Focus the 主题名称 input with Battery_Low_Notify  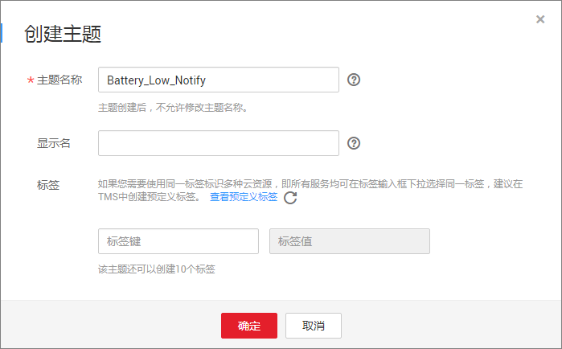click(x=219, y=80)
